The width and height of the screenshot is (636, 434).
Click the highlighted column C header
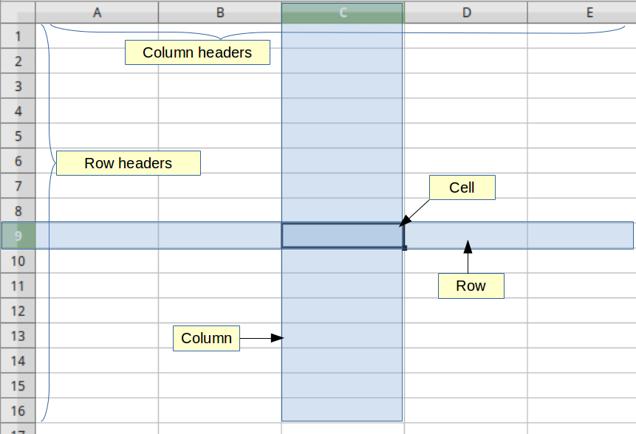(342, 12)
